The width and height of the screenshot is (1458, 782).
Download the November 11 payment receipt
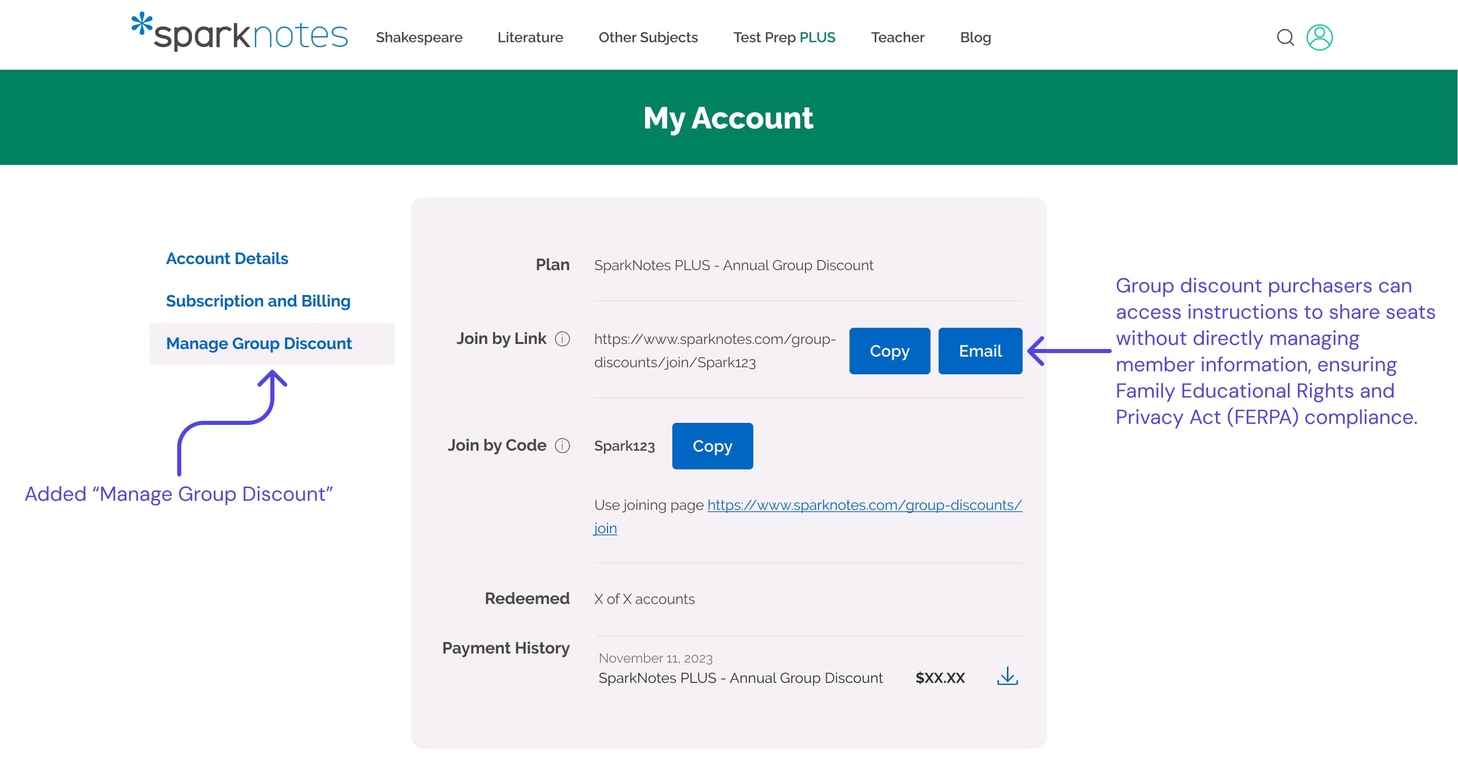click(x=1007, y=677)
